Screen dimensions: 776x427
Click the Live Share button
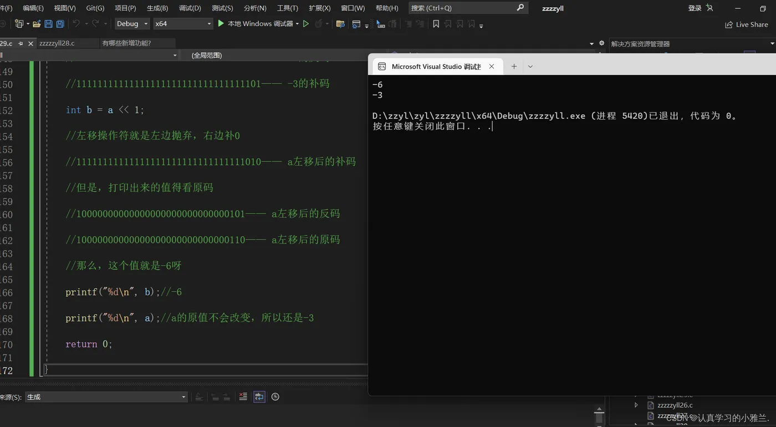(747, 24)
